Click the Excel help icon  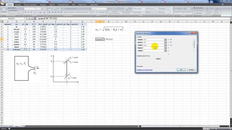pos(223,5)
